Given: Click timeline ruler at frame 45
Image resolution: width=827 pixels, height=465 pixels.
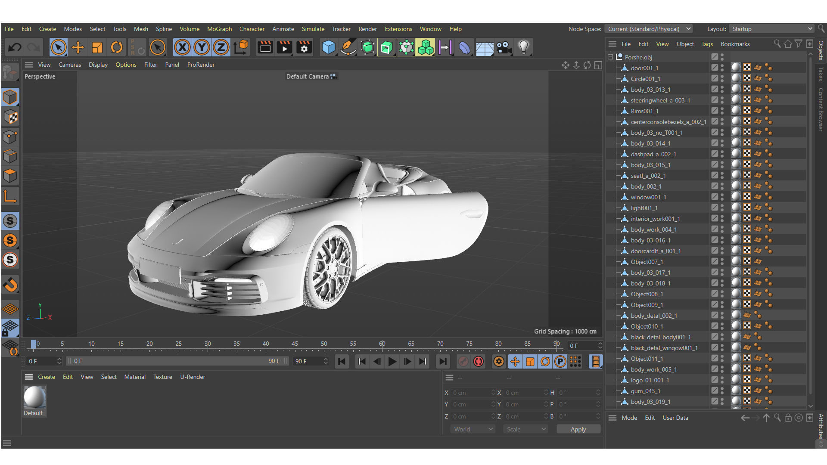Looking at the screenshot, I should pyautogui.click(x=295, y=344).
